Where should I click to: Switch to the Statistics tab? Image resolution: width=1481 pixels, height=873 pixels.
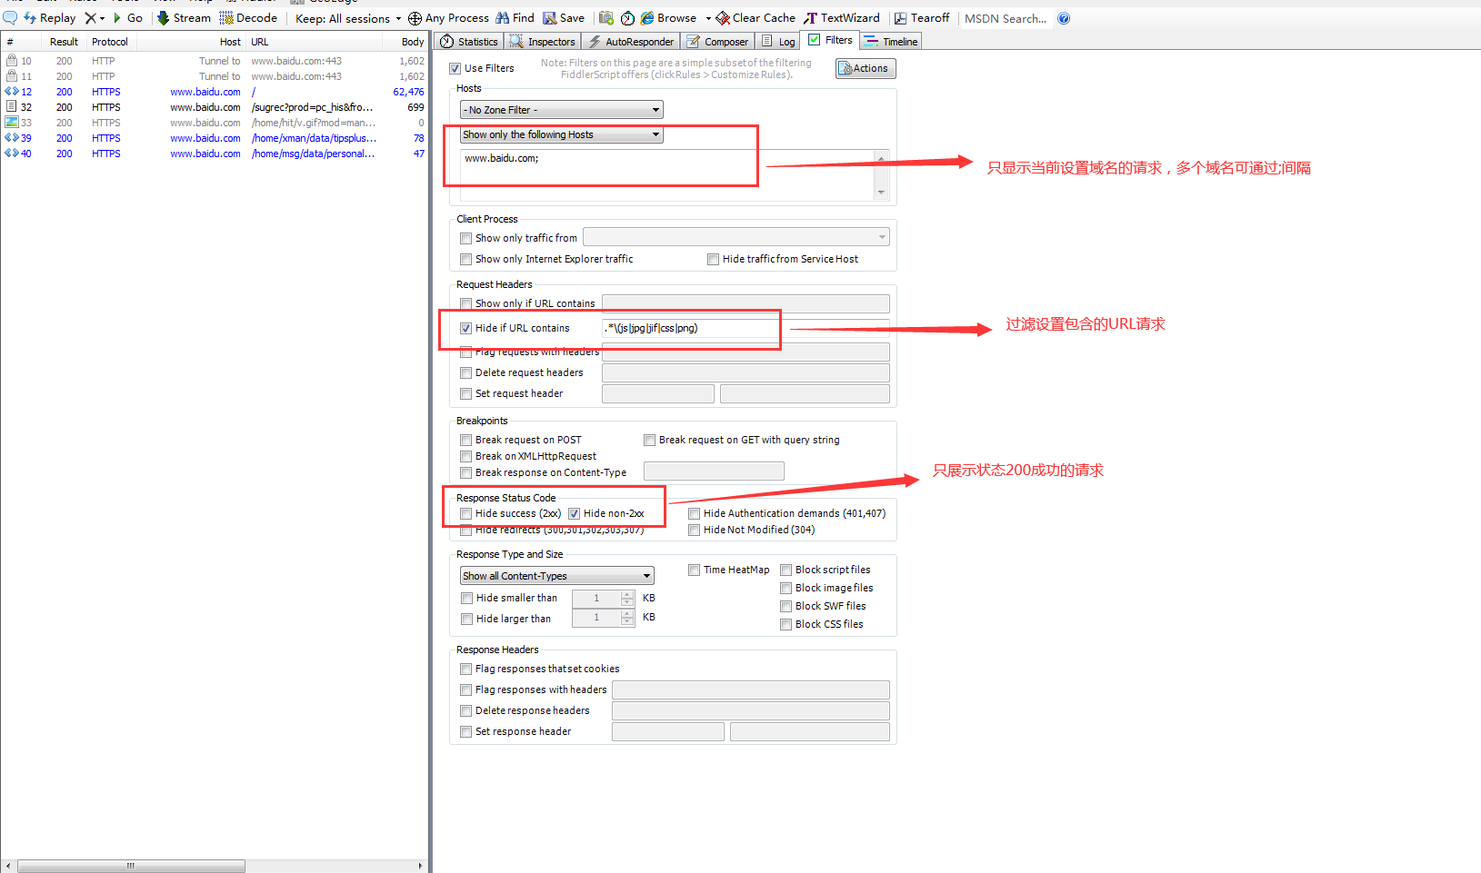pos(469,42)
